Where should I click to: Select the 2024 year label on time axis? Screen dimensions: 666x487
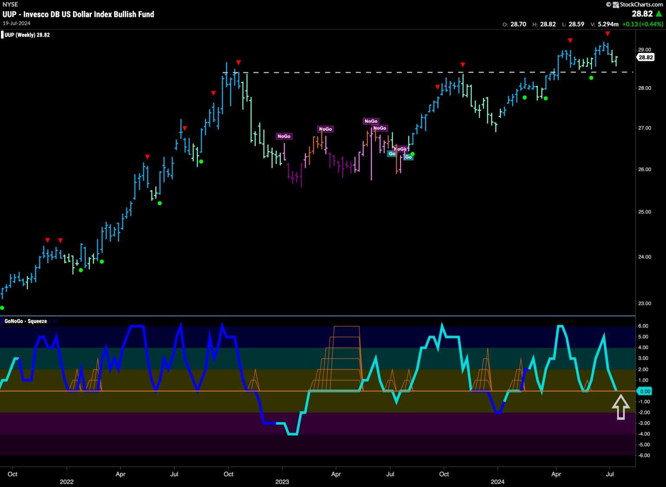[x=497, y=482]
